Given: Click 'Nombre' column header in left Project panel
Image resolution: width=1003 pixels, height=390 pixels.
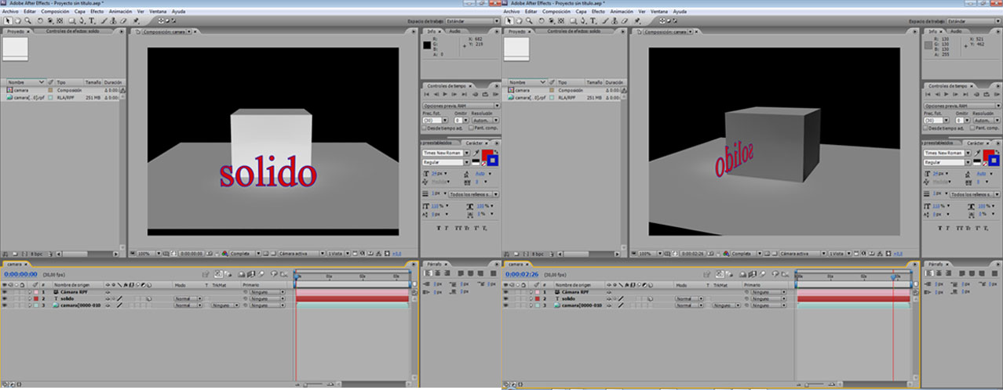Looking at the screenshot, I should tap(27, 82).
